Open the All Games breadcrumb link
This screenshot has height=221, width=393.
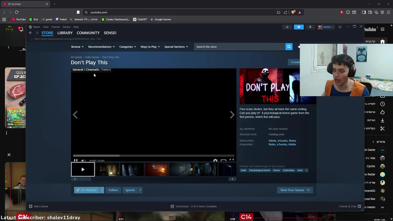click(x=76, y=57)
